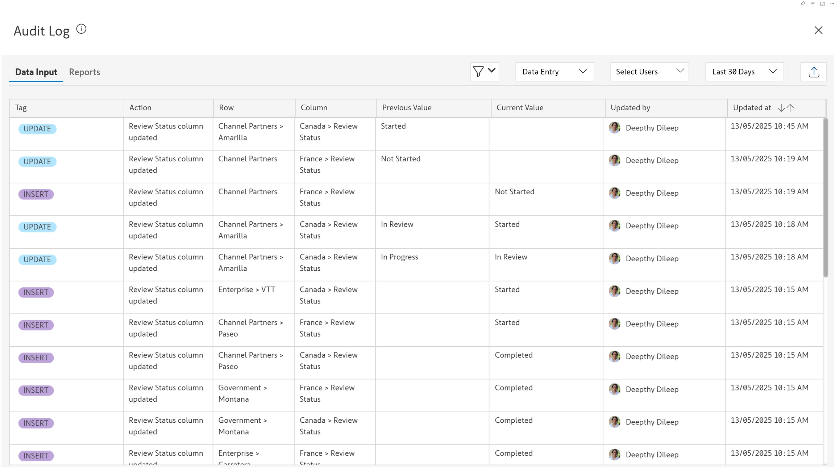Expand the chevron next to the filter funnel
Viewport: 835px width, 469px height.
492,70
